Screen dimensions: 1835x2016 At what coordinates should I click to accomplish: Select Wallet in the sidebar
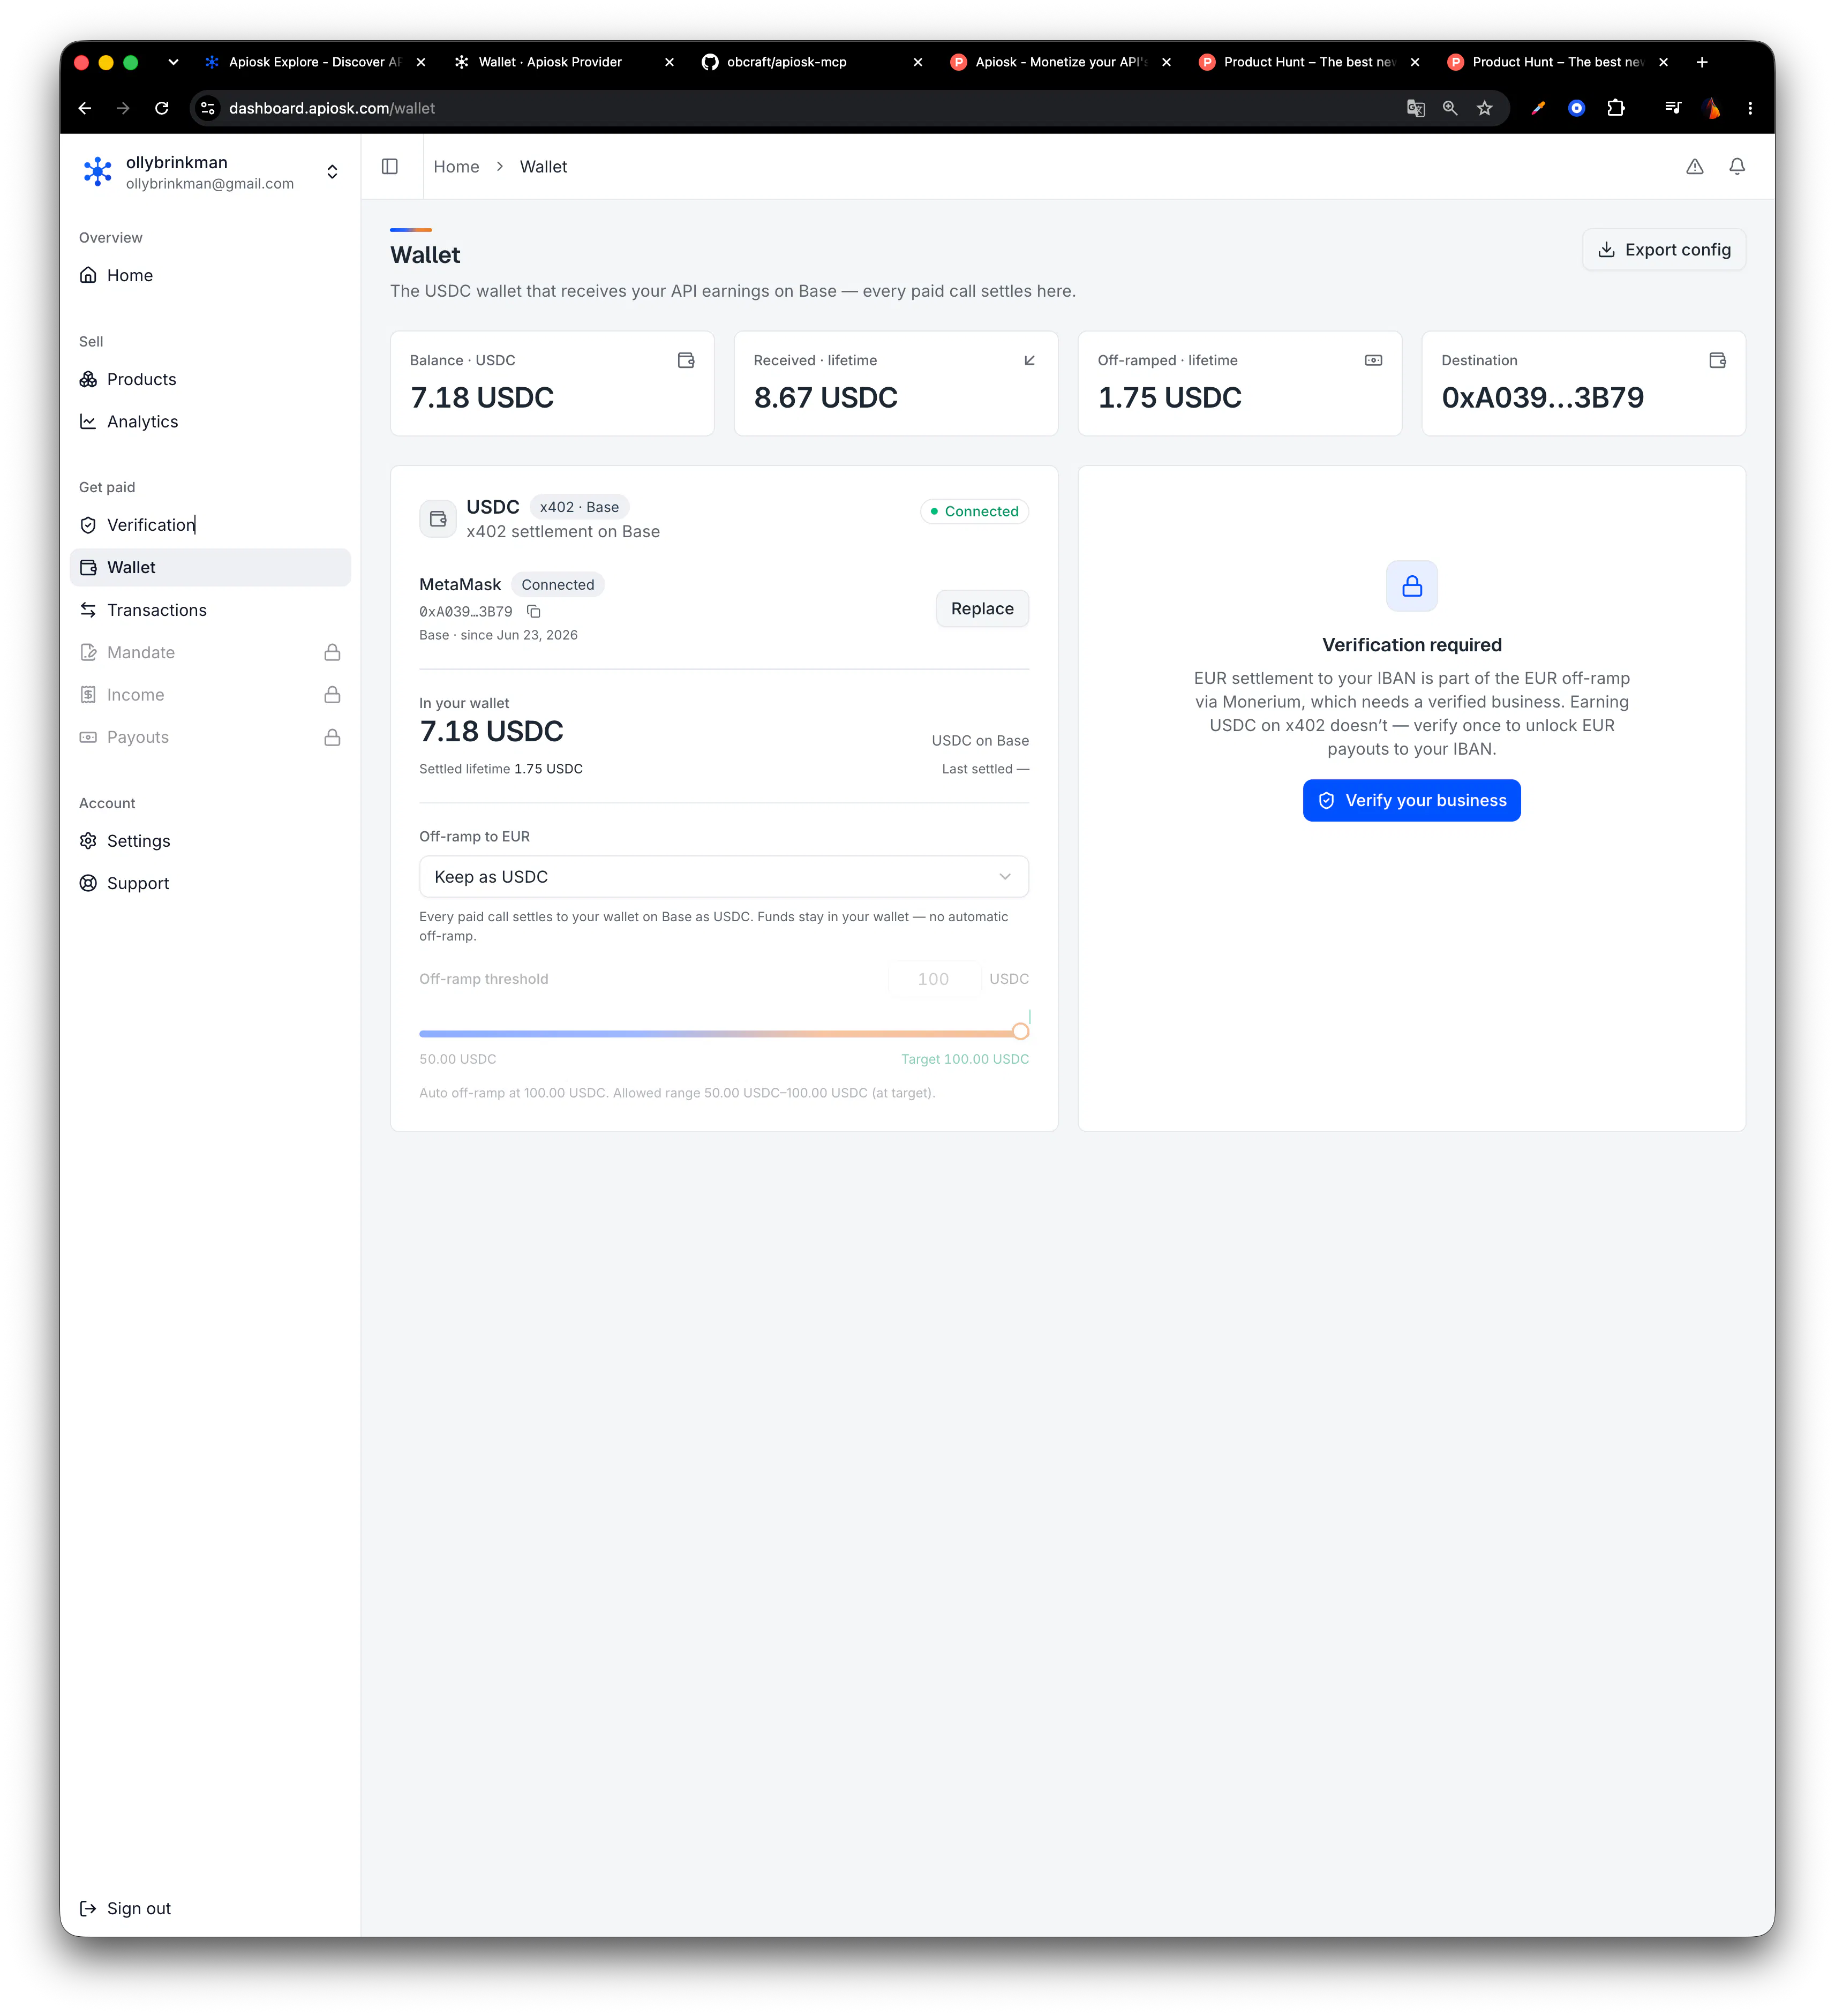[x=210, y=567]
